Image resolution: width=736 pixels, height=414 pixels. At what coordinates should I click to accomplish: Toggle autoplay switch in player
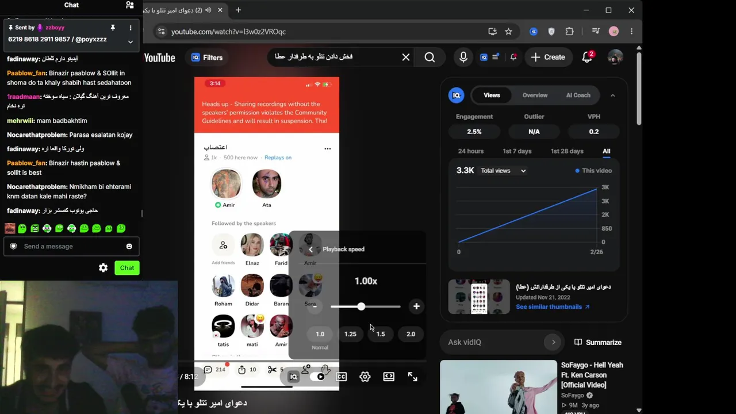coord(317,377)
